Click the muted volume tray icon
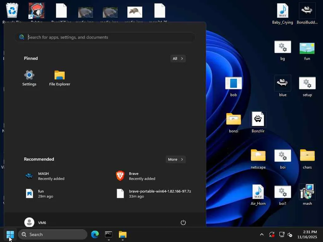 pyautogui.click(x=290, y=234)
